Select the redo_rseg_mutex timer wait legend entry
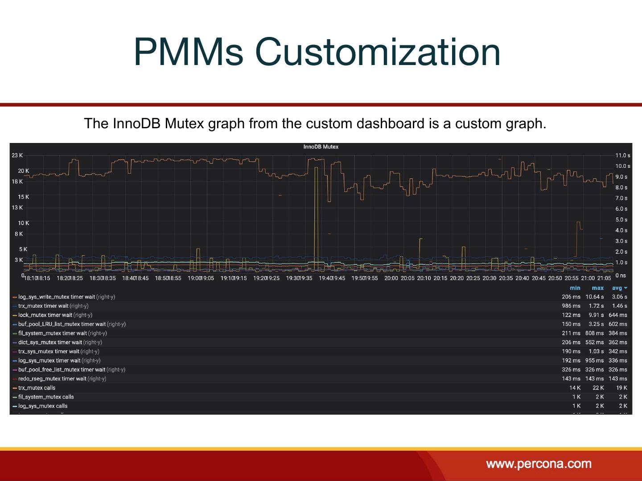The image size is (642, 481). (52, 379)
